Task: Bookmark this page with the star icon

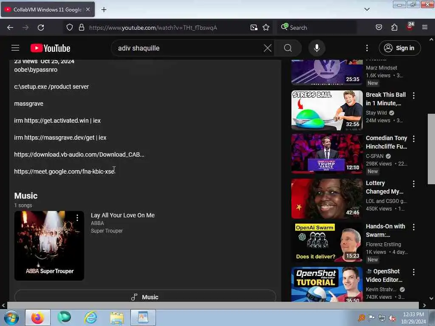Action: (266, 28)
